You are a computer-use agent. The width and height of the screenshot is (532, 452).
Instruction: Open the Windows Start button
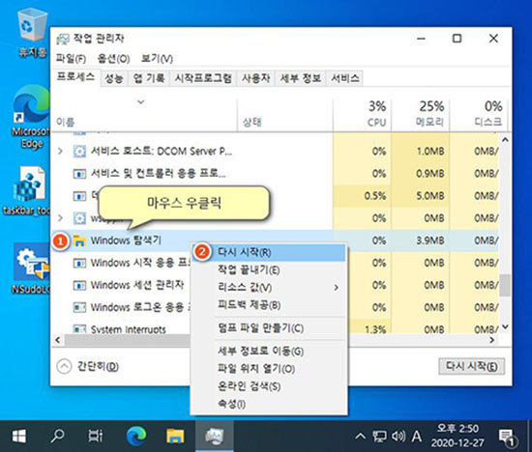(x=19, y=437)
